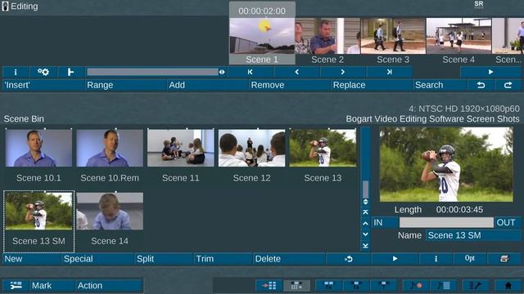Play the storyboard
The width and height of the screenshot is (524, 294).
[x=490, y=72]
